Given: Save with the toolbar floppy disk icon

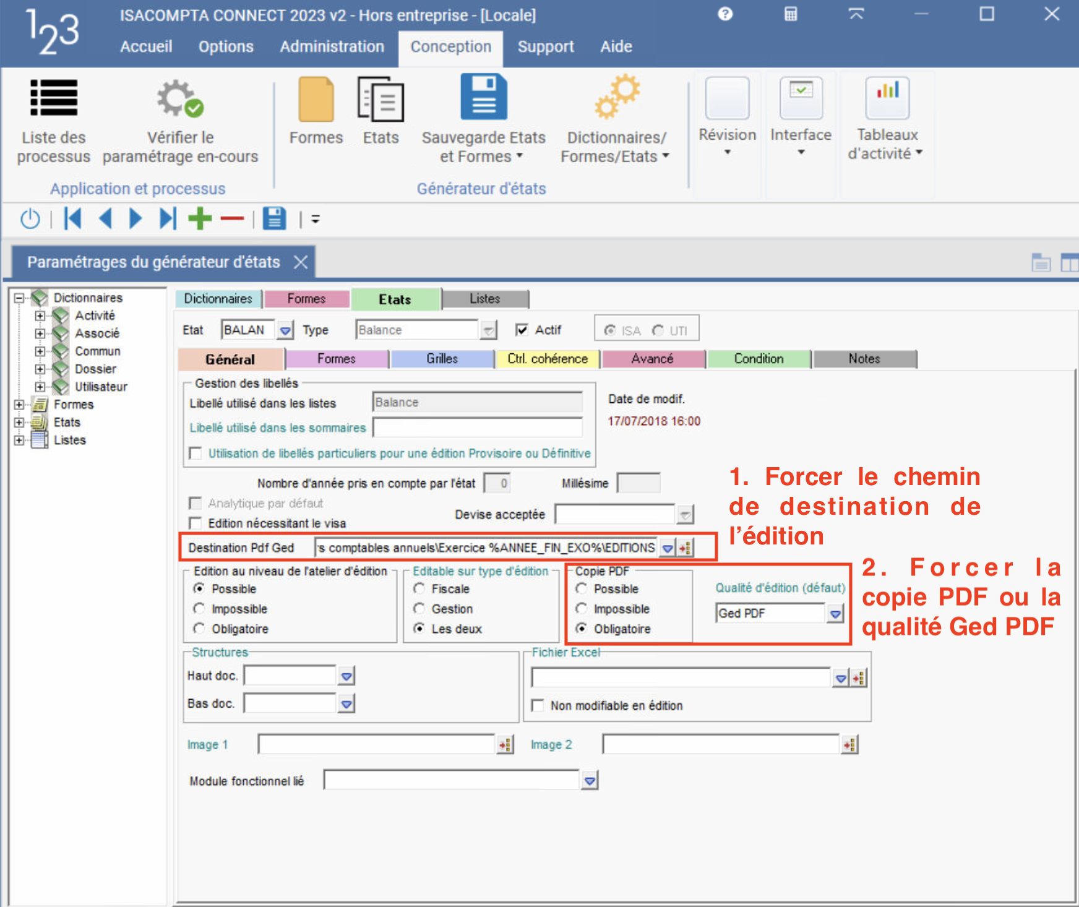Looking at the screenshot, I should pyautogui.click(x=274, y=218).
